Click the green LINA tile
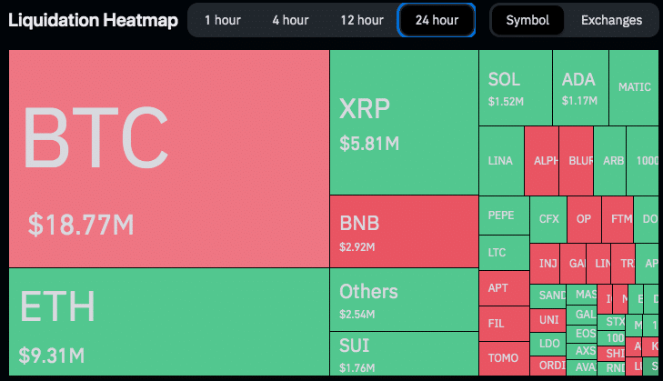This screenshot has width=663, height=381. pyautogui.click(x=501, y=161)
